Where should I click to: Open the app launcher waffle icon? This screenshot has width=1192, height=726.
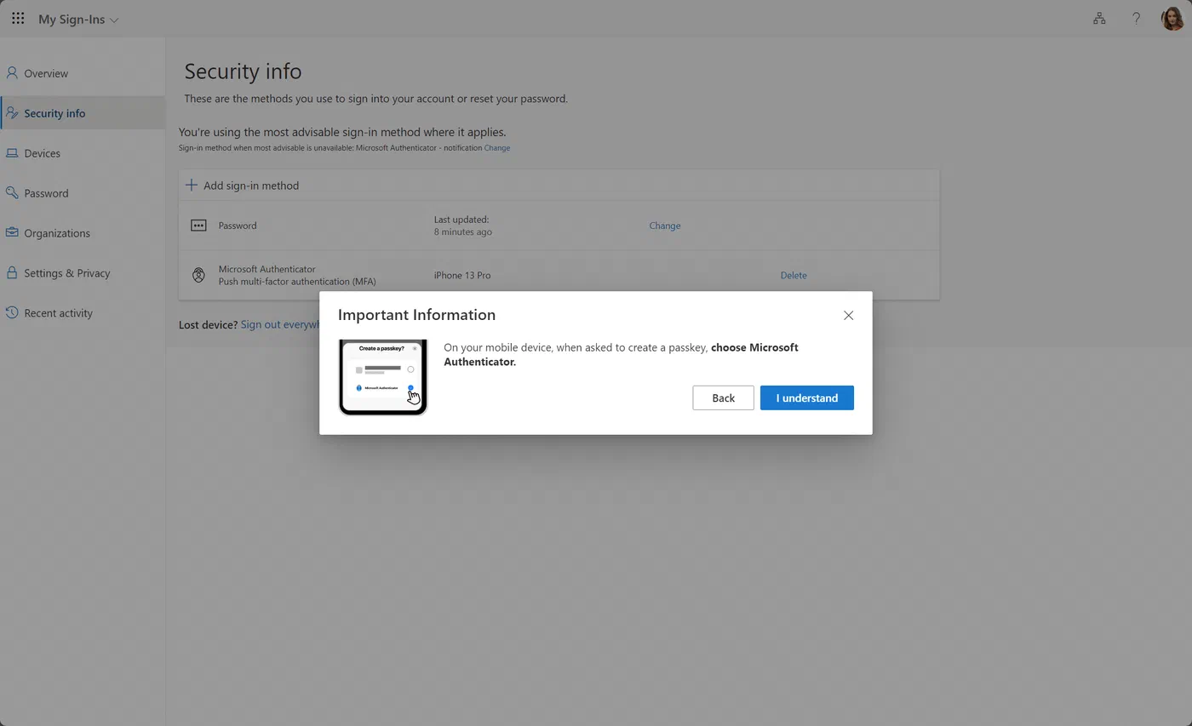point(18,18)
